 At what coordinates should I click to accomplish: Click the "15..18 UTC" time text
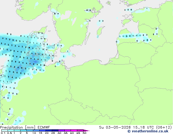pos(143,127)
